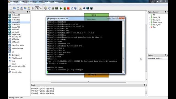
Task: Click the topology canvas horizontal scrollbar
Action: coord(88,82)
